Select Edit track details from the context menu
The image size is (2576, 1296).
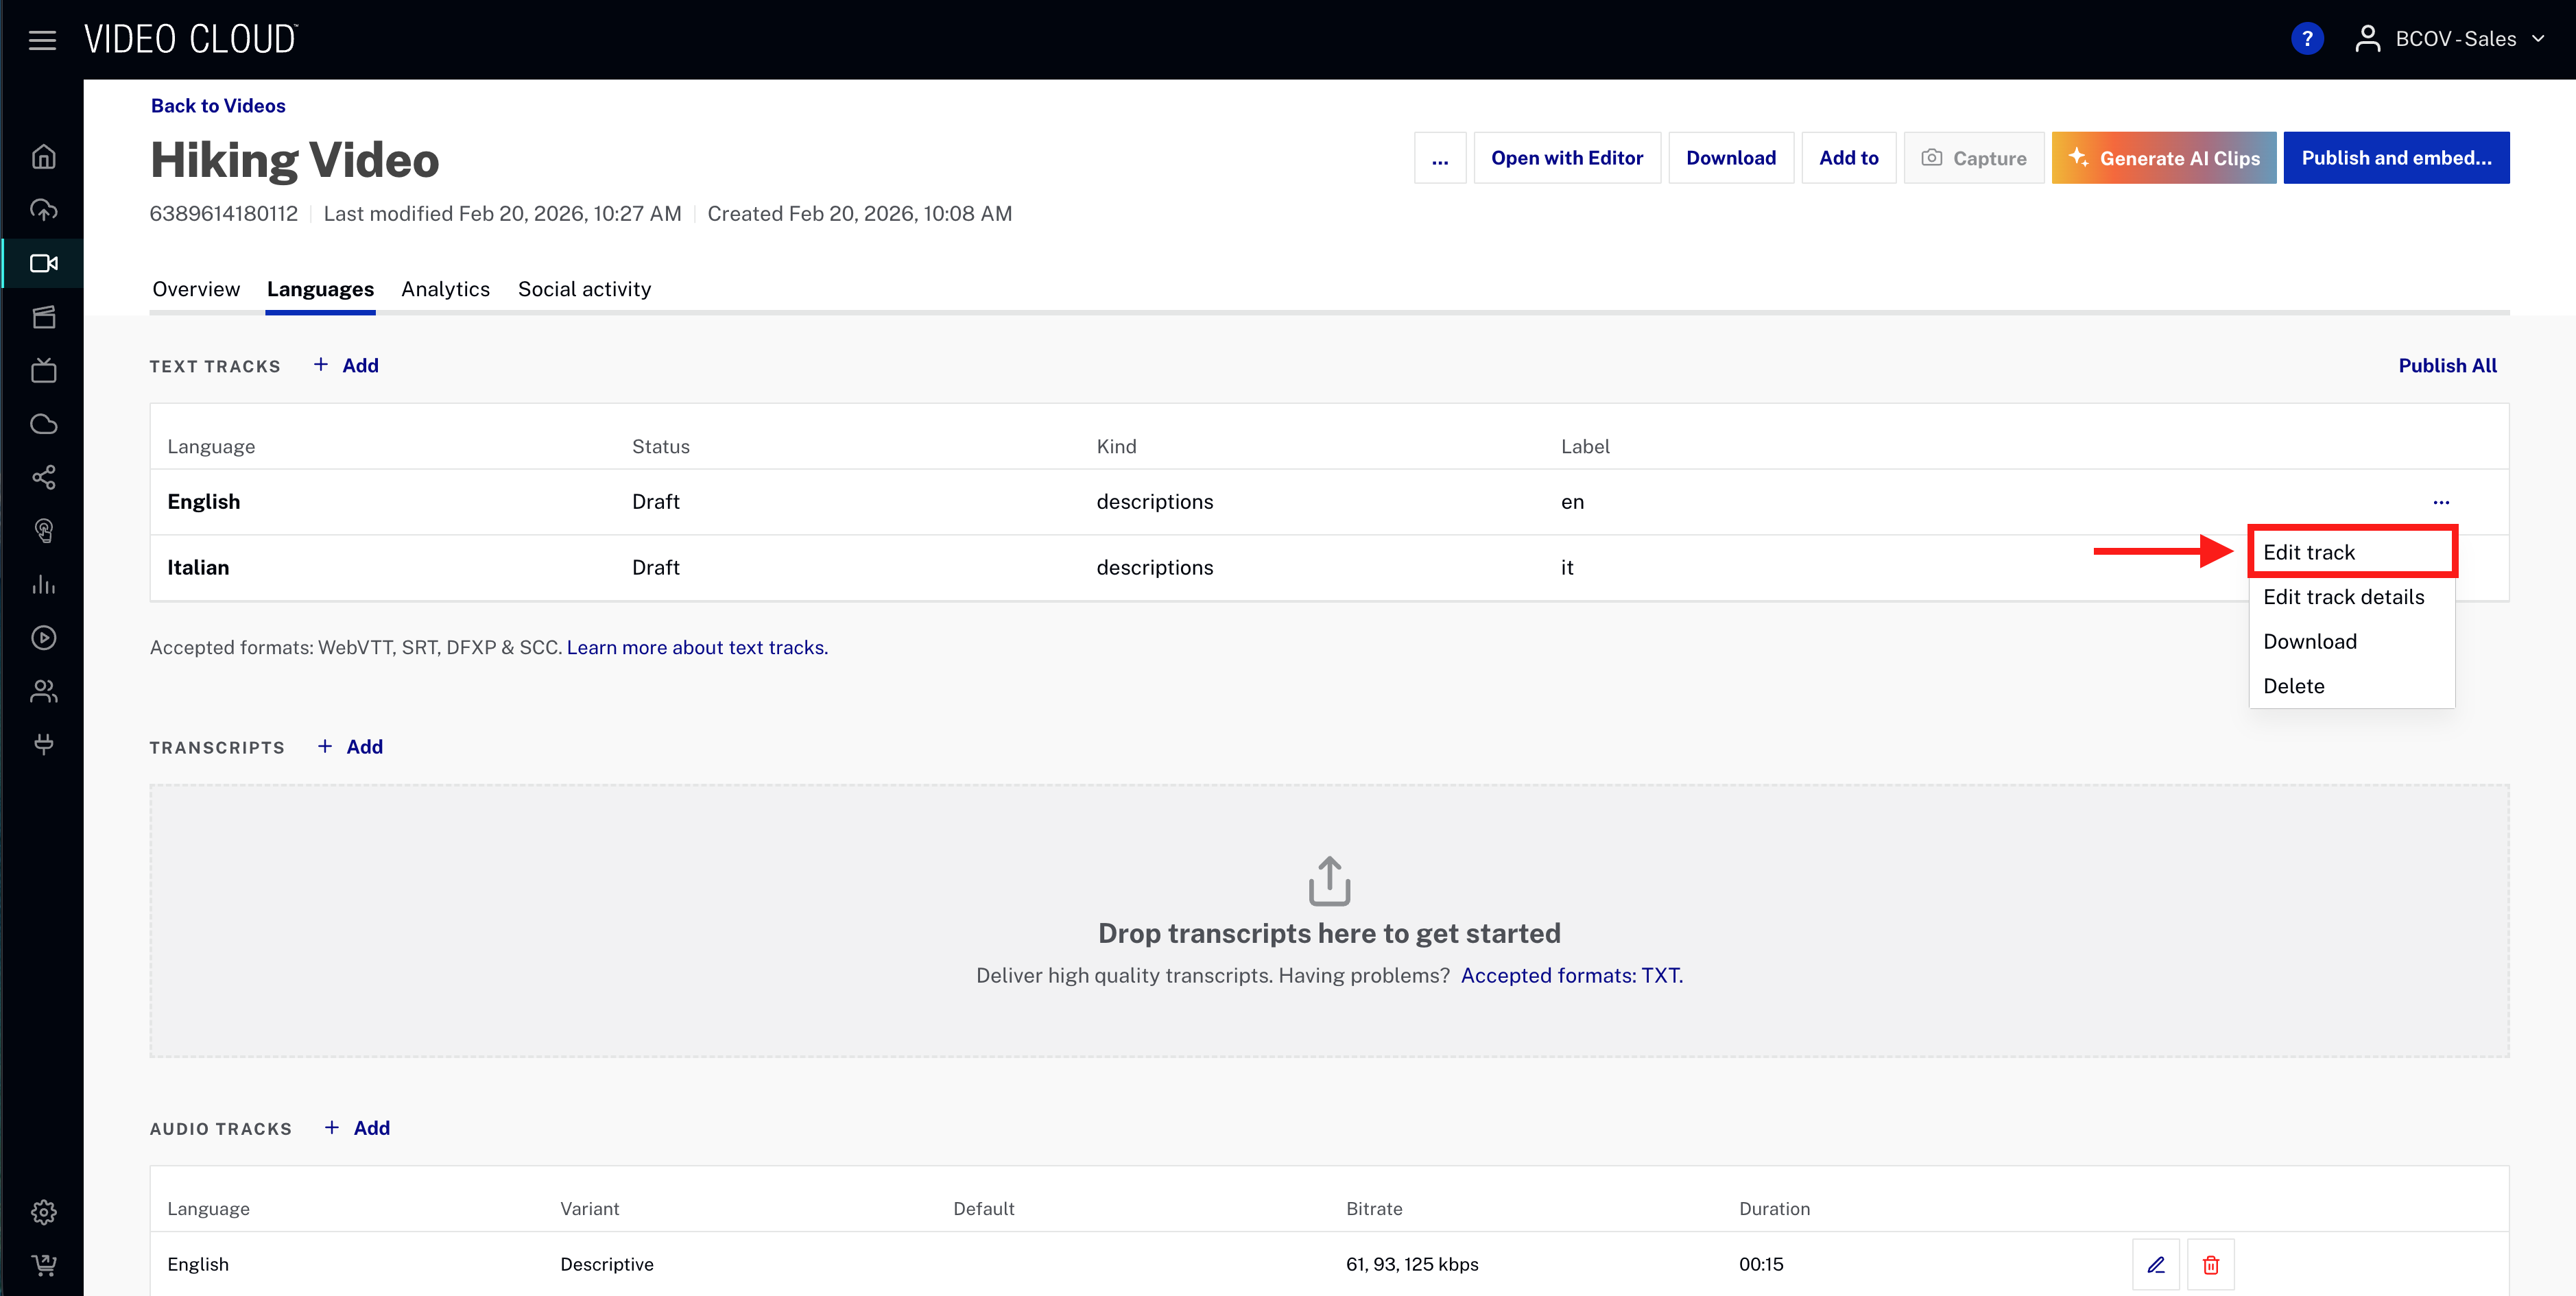[2344, 596]
